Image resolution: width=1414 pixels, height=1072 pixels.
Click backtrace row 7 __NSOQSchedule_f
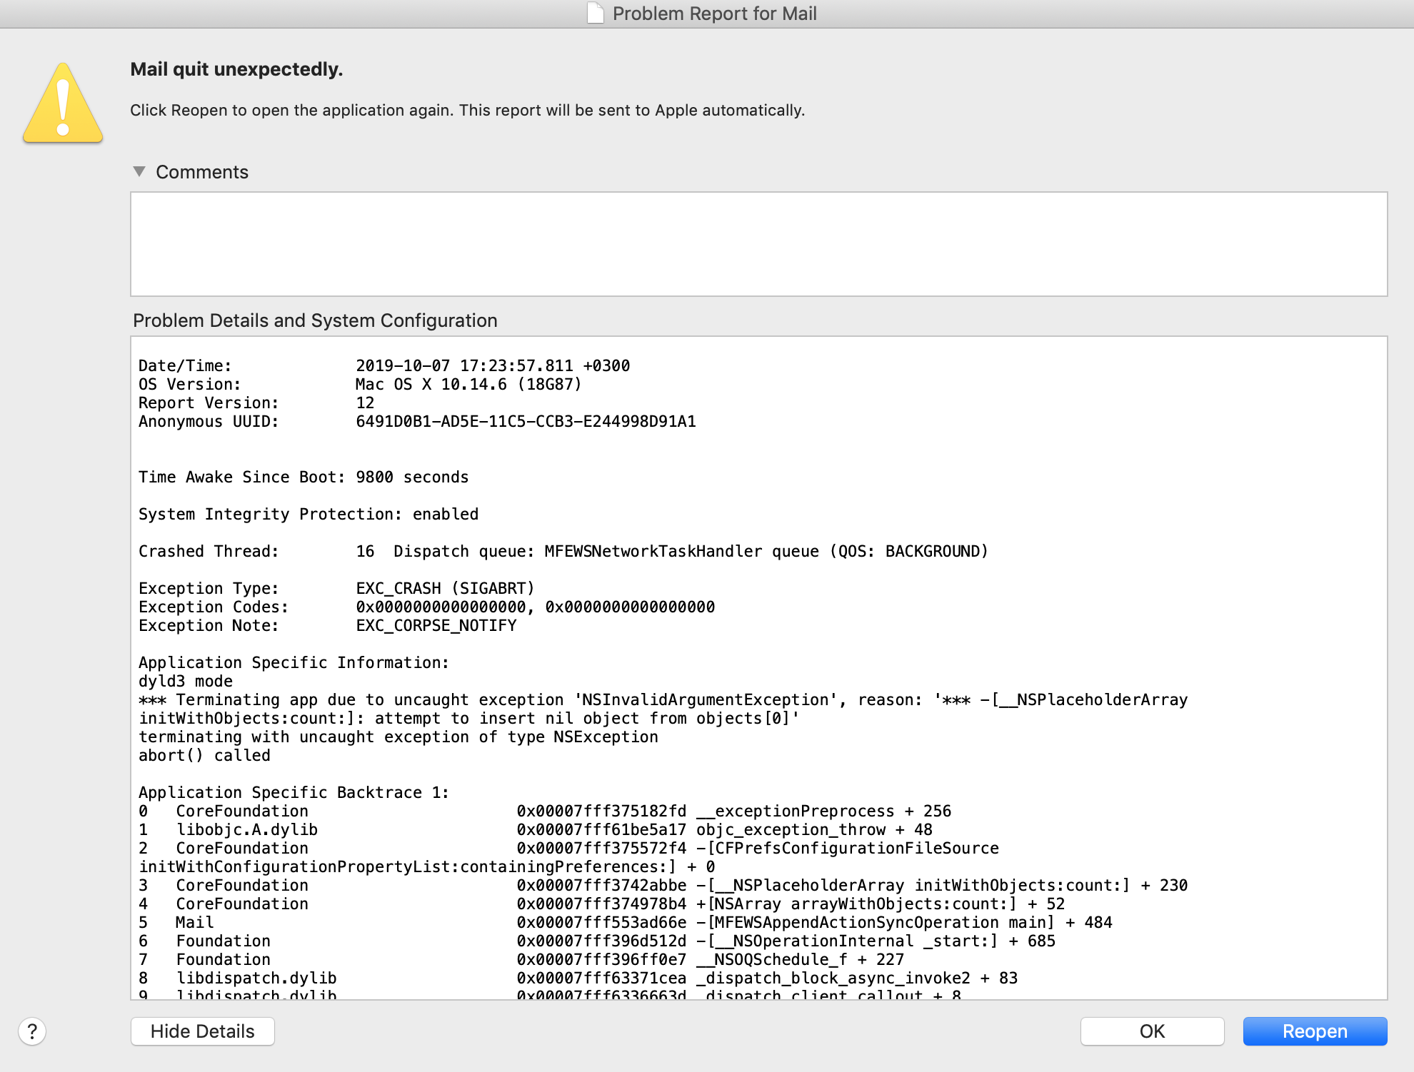tap(521, 959)
